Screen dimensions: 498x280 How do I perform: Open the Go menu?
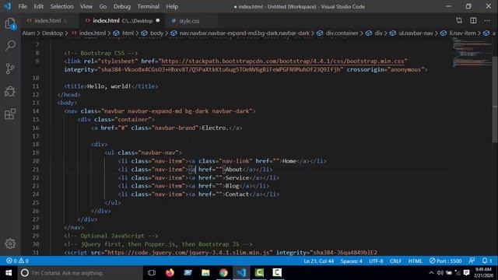(103, 6)
